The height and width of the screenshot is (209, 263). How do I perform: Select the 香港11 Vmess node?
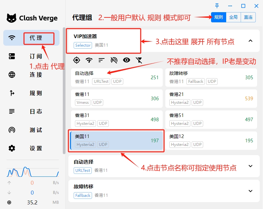pos(117,98)
